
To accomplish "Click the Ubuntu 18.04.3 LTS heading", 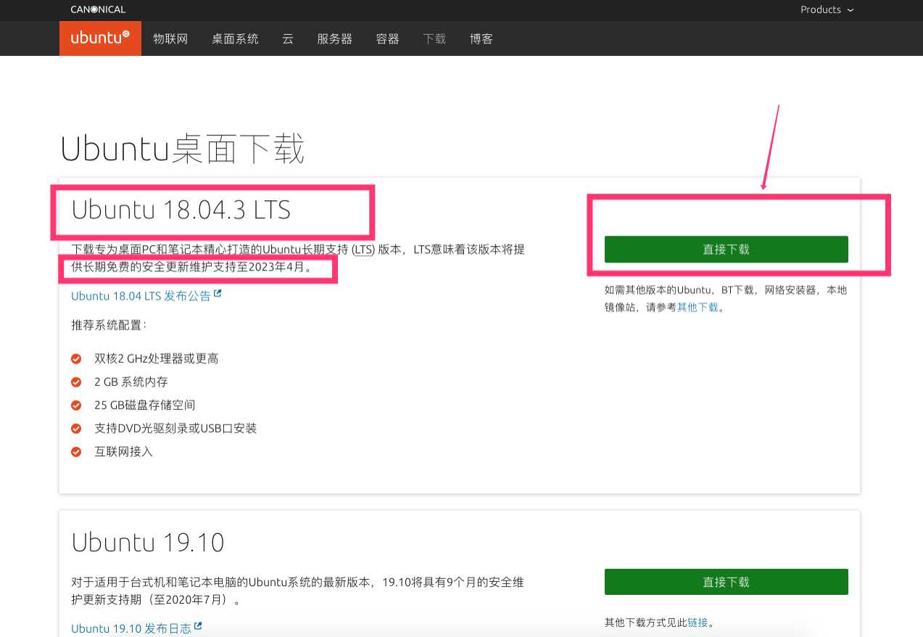I will pyautogui.click(x=181, y=210).
